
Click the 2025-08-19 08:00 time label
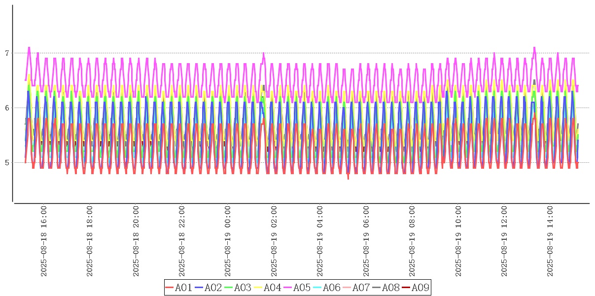(x=412, y=242)
